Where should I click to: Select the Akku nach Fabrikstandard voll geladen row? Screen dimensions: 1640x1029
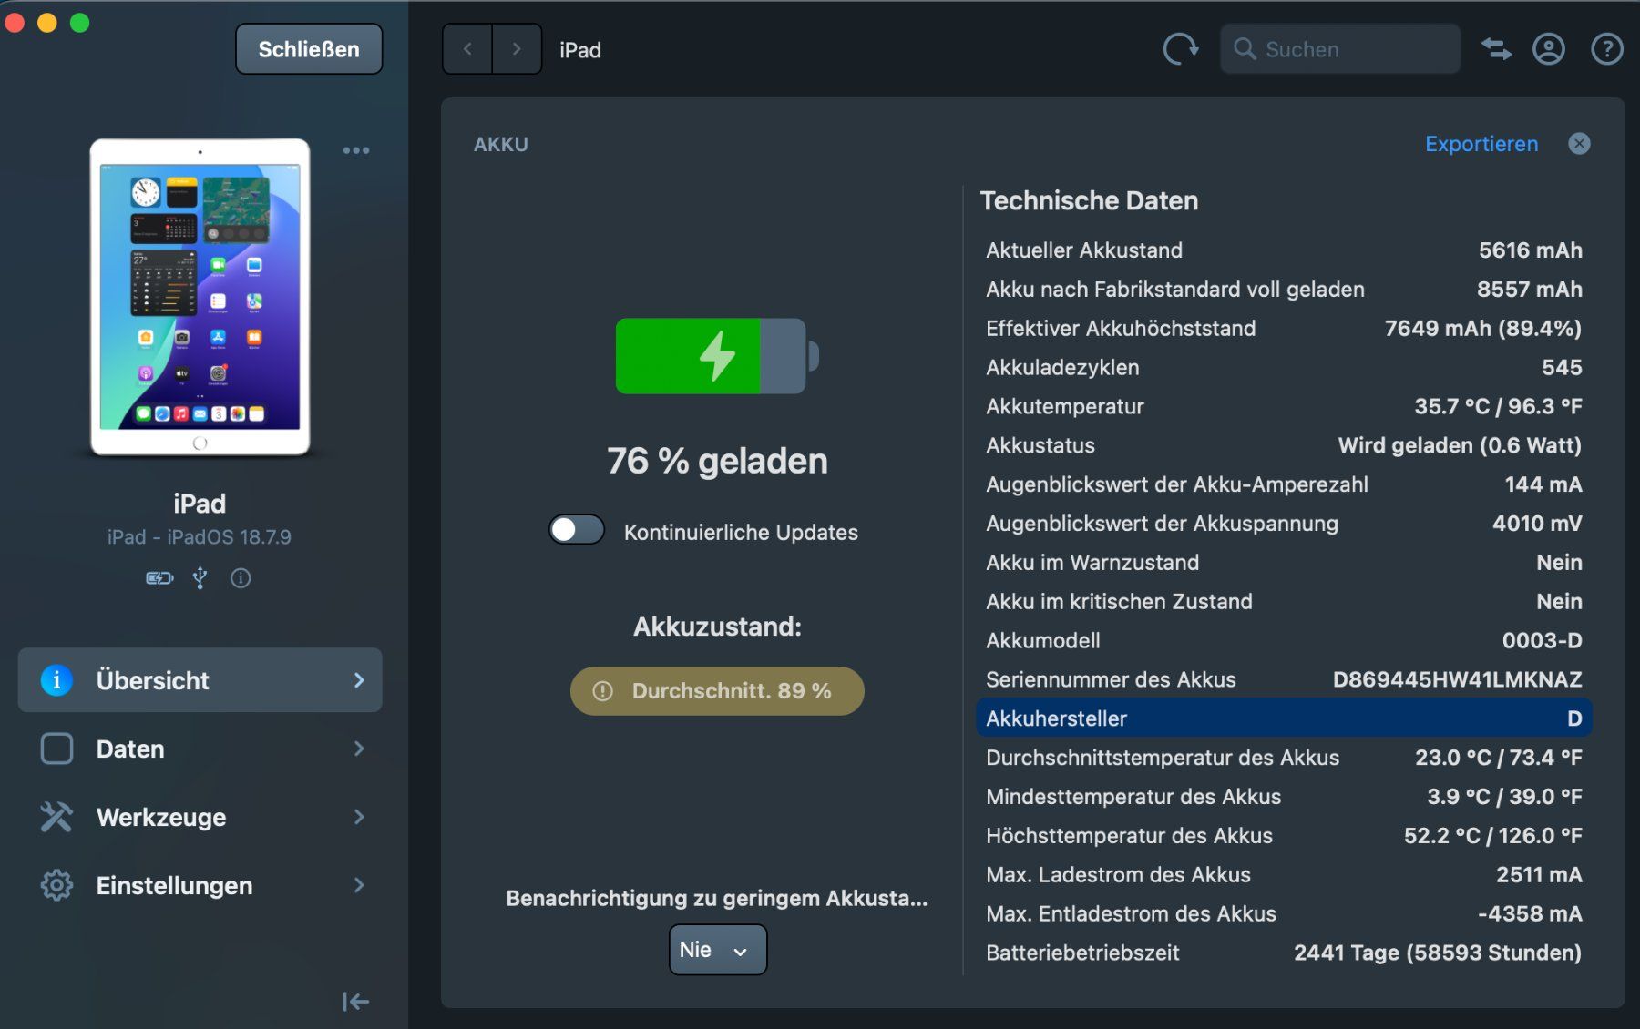1284,290
